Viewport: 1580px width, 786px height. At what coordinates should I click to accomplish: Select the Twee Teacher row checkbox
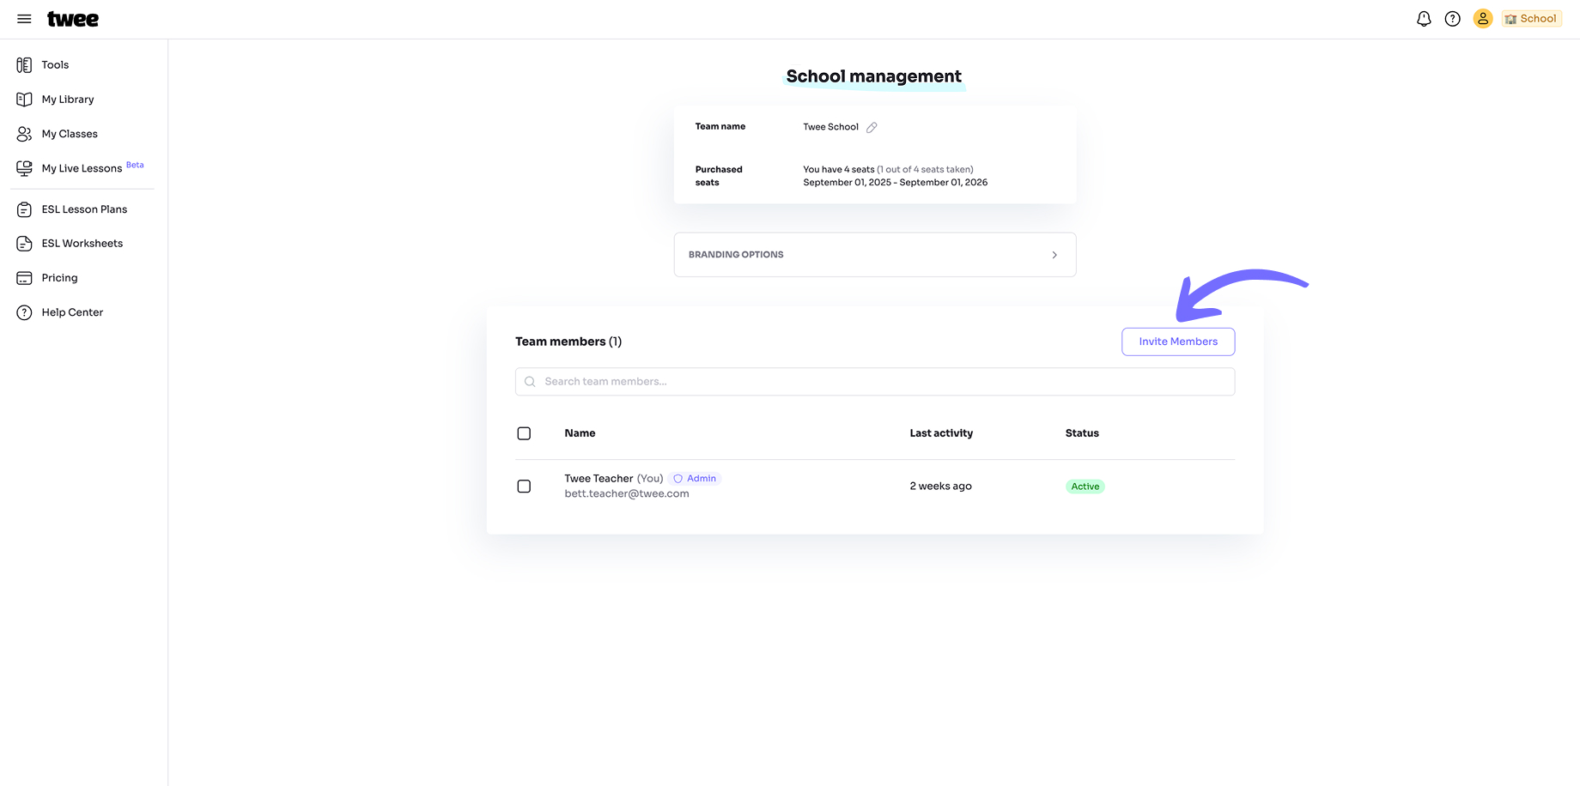pyautogui.click(x=524, y=487)
